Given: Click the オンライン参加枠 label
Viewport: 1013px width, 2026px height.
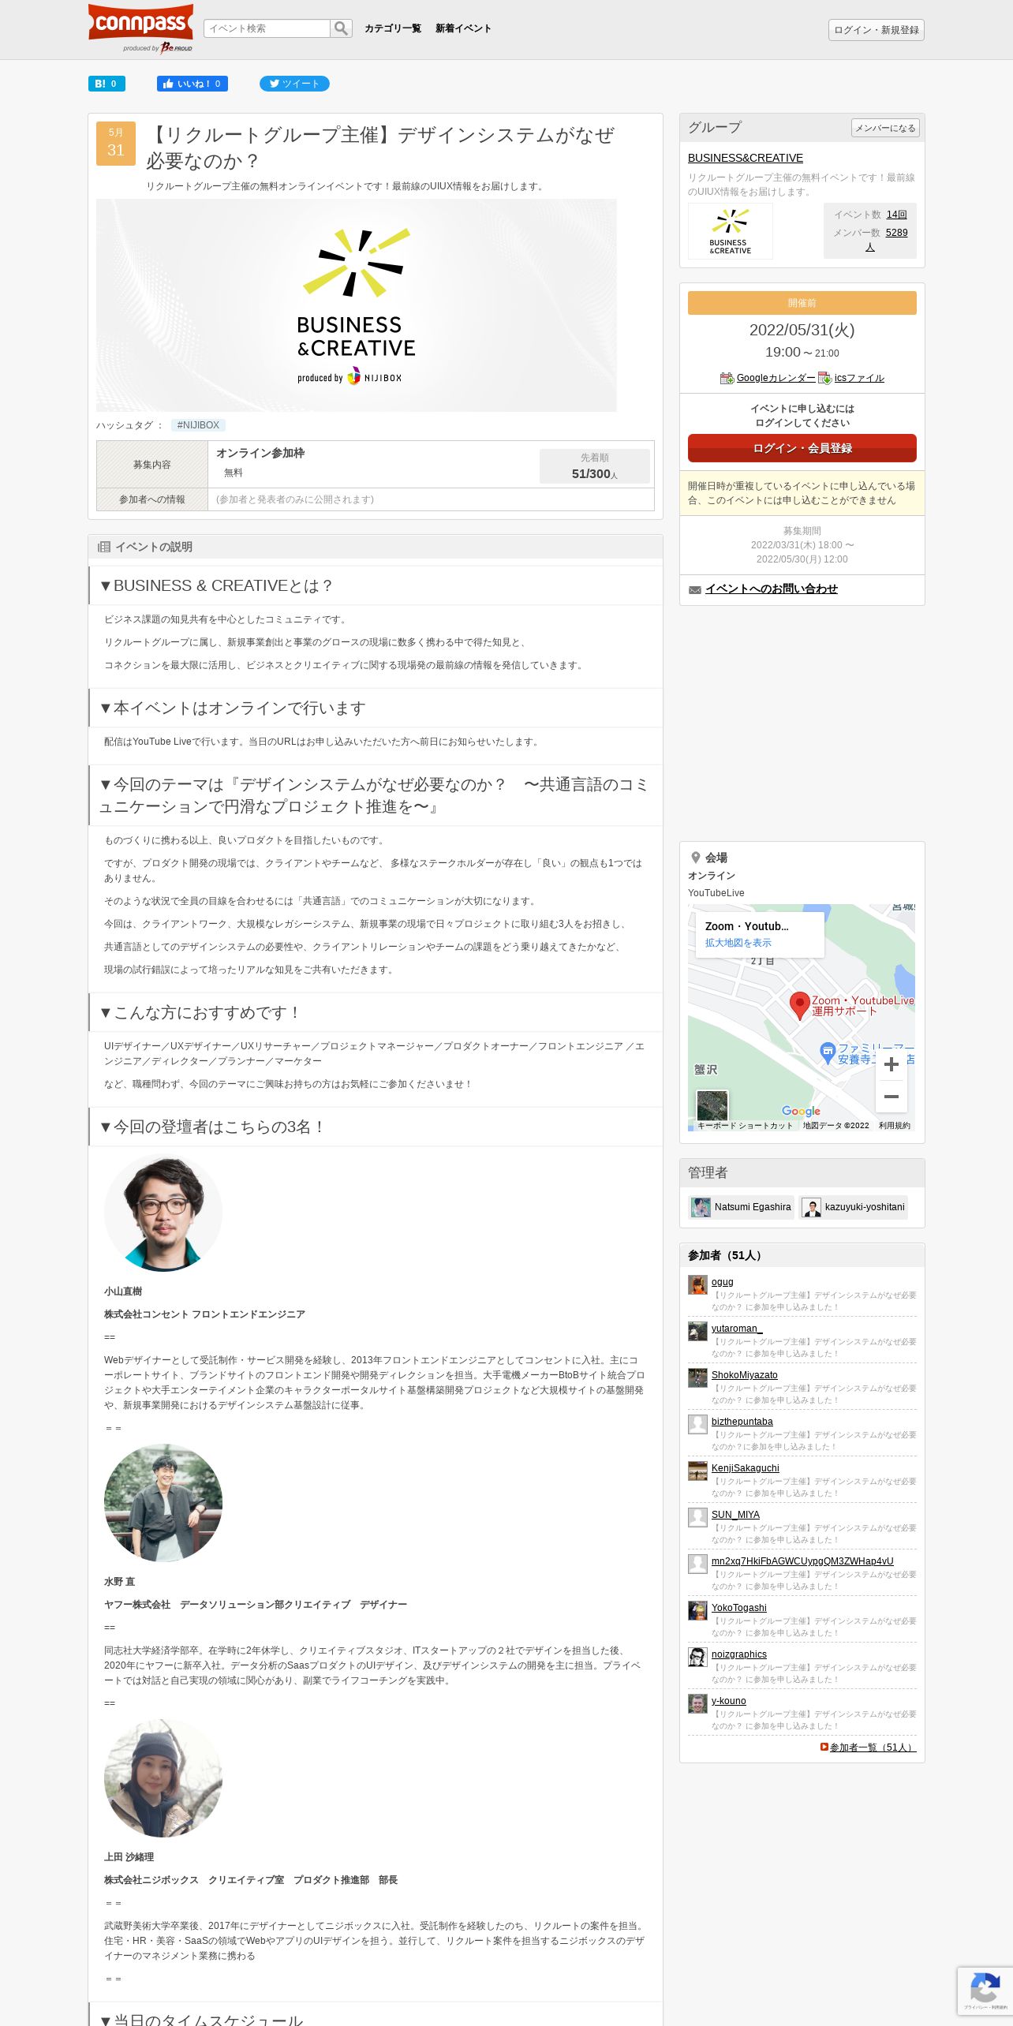Looking at the screenshot, I should click(260, 453).
